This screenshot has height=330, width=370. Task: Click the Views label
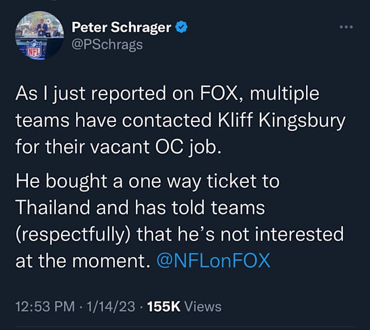click(203, 306)
